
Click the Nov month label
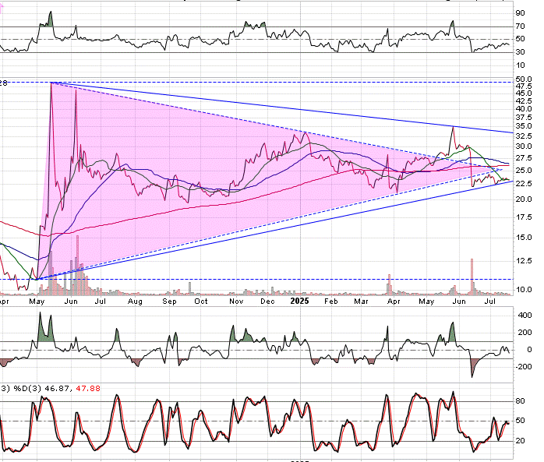tap(236, 302)
